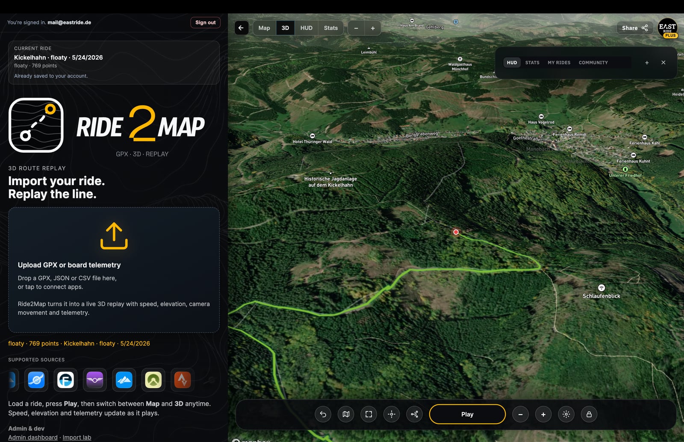Select the purple winged-circle source app icon

click(x=95, y=380)
